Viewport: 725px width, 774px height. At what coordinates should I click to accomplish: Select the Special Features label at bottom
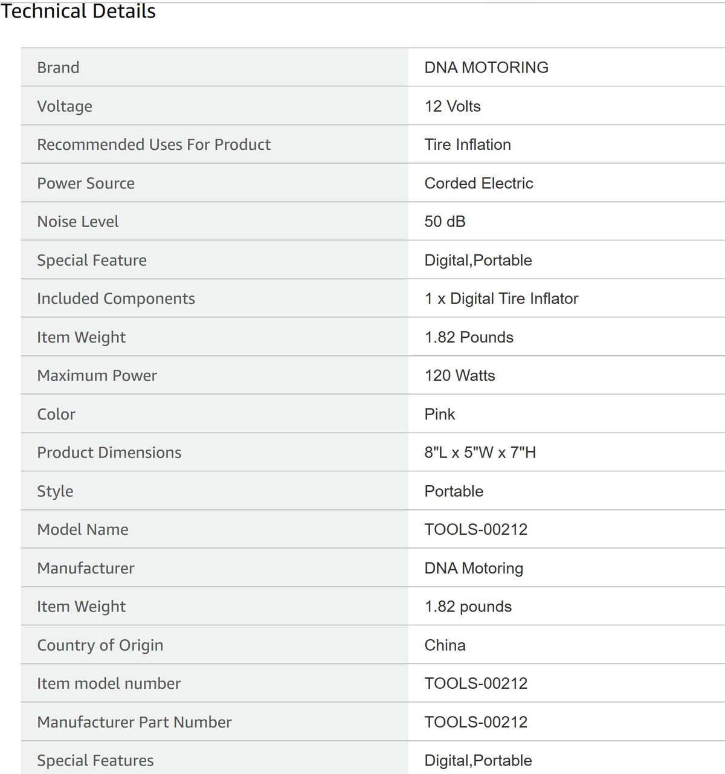(95, 760)
